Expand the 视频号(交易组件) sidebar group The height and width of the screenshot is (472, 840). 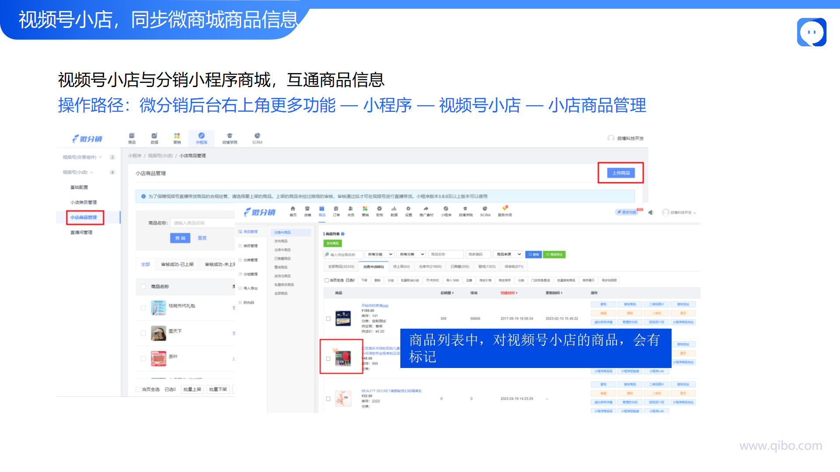[x=82, y=157]
